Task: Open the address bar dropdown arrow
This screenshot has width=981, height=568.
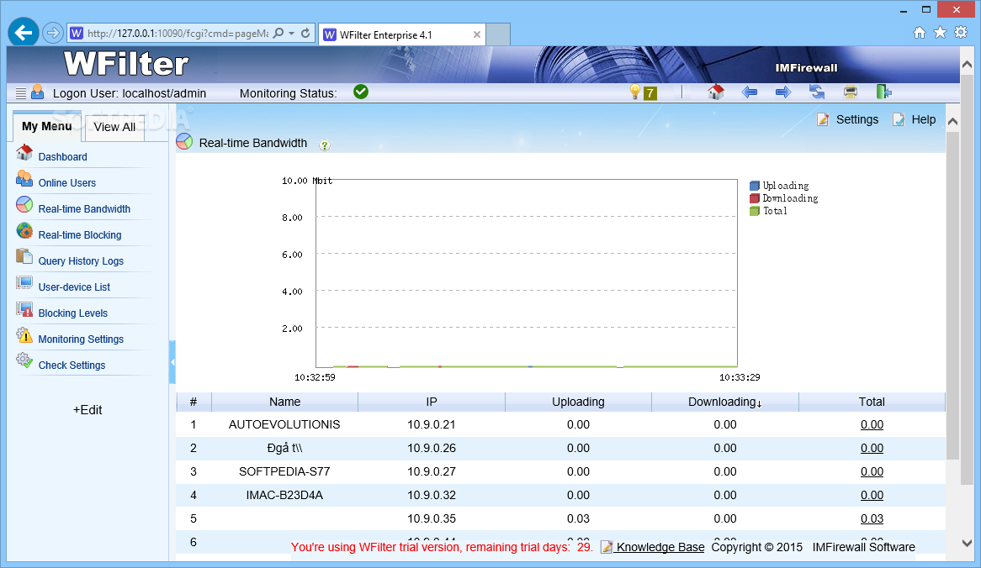Action: click(x=292, y=33)
